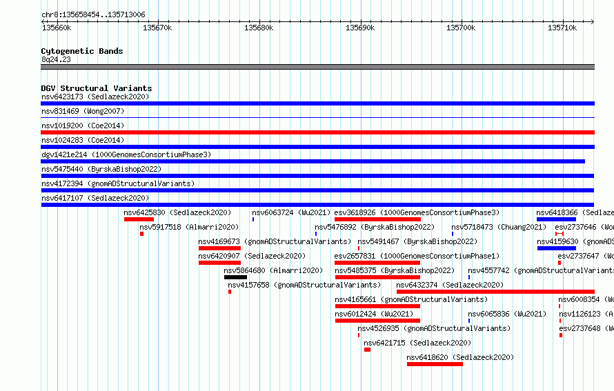This screenshot has height=391, width=614.
Task: Click nsv4169673 (gnomADStructuralVariants) label
Action: pos(275,241)
